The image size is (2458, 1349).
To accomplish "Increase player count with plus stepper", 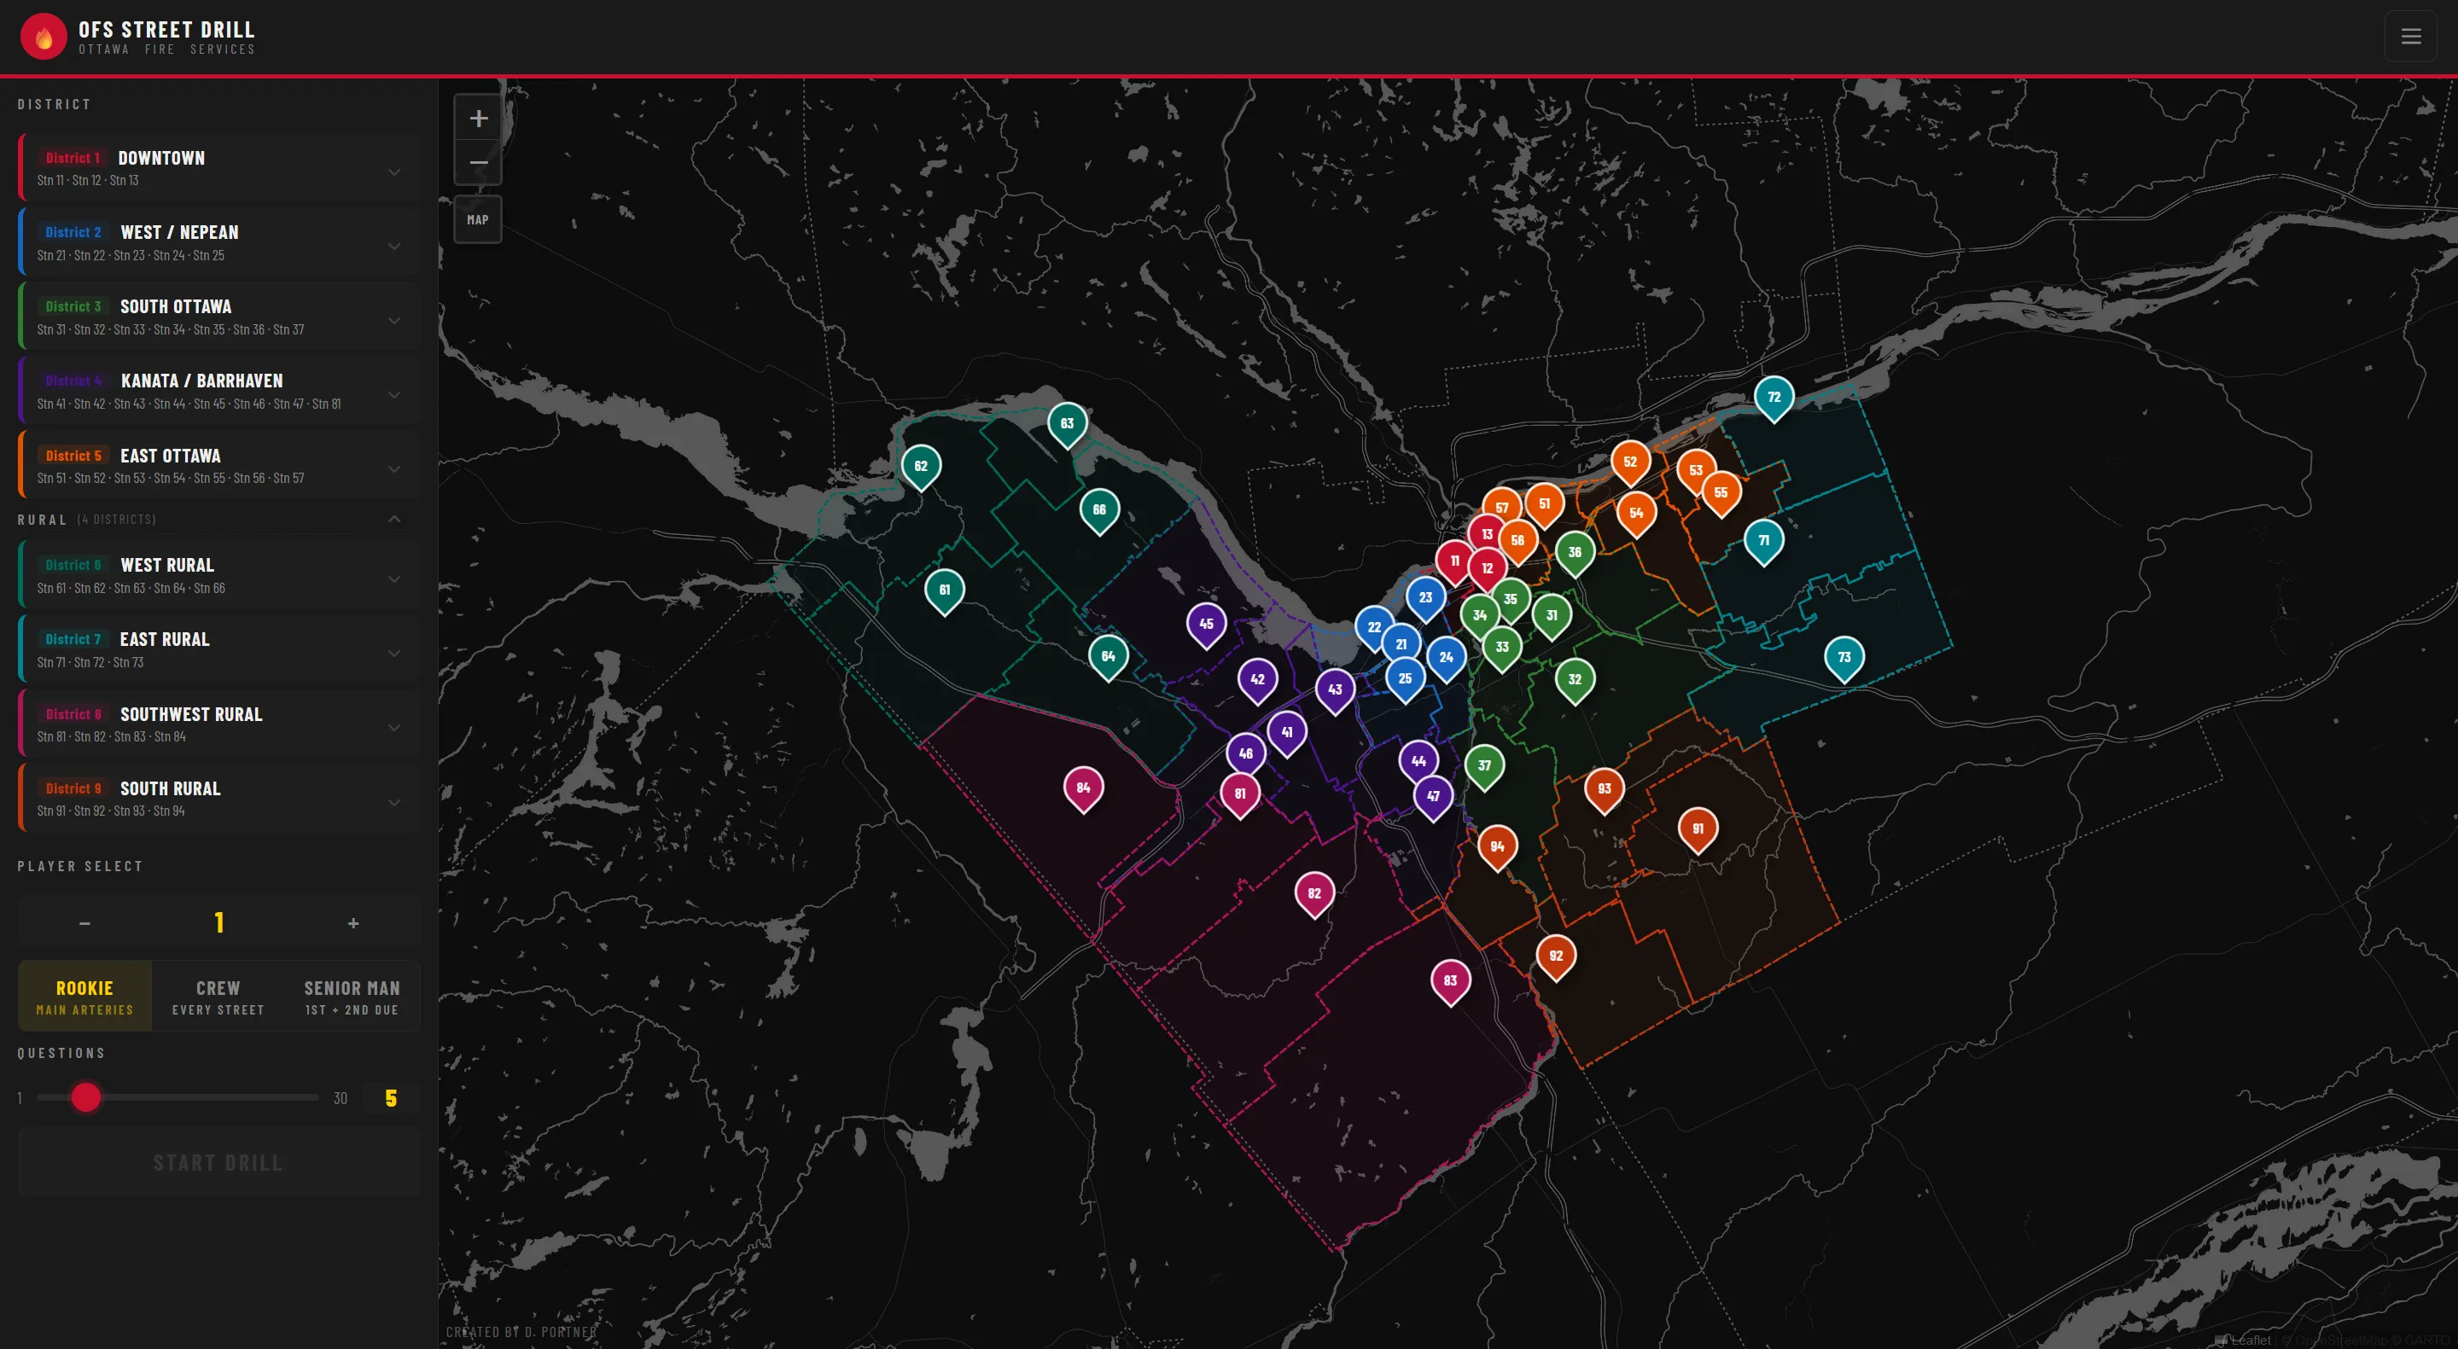I will click(x=352, y=922).
